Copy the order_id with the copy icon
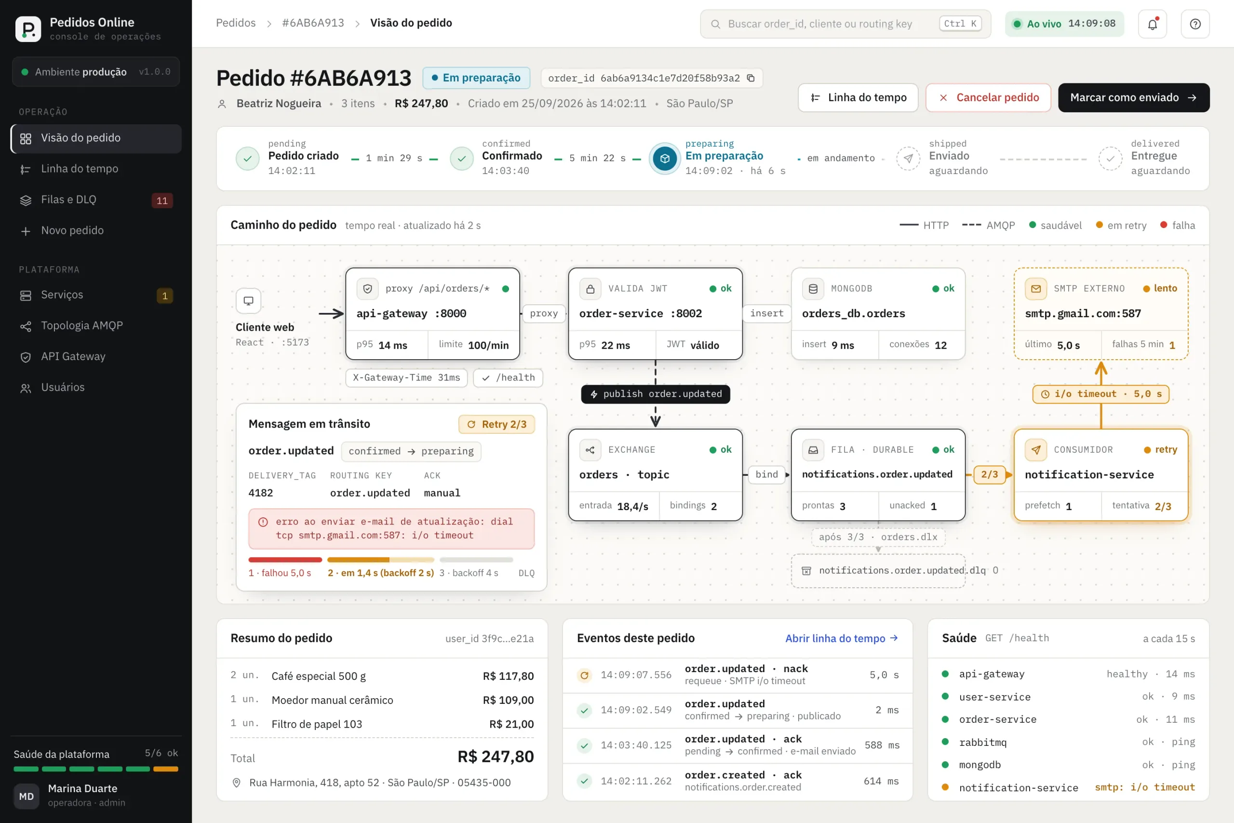Viewport: 1234px width, 823px height. [x=751, y=78]
